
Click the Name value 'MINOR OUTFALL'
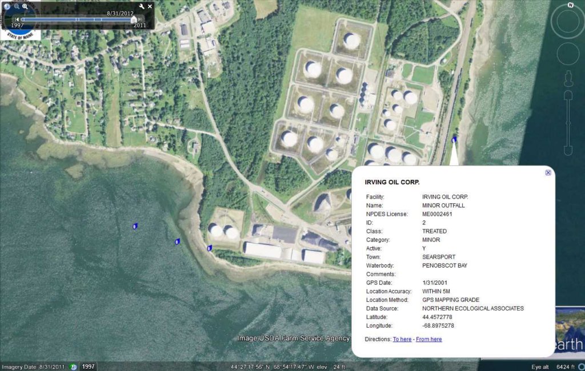tap(443, 205)
